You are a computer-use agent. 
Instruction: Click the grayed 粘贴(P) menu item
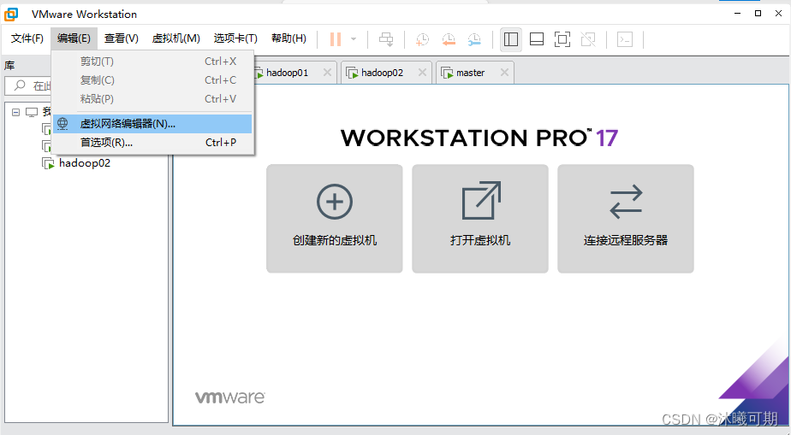tap(152, 98)
